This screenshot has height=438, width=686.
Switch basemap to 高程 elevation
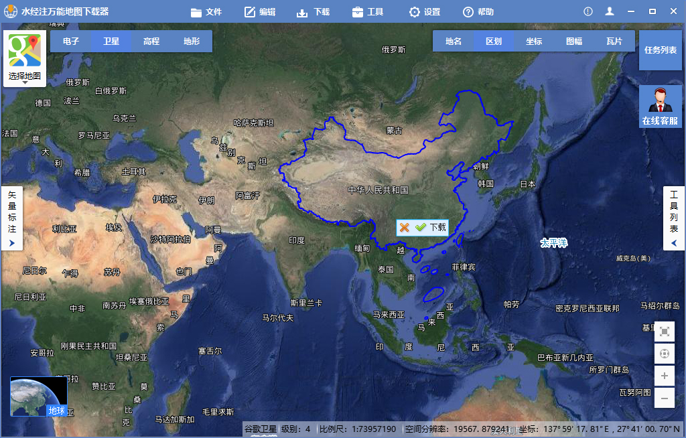[150, 41]
